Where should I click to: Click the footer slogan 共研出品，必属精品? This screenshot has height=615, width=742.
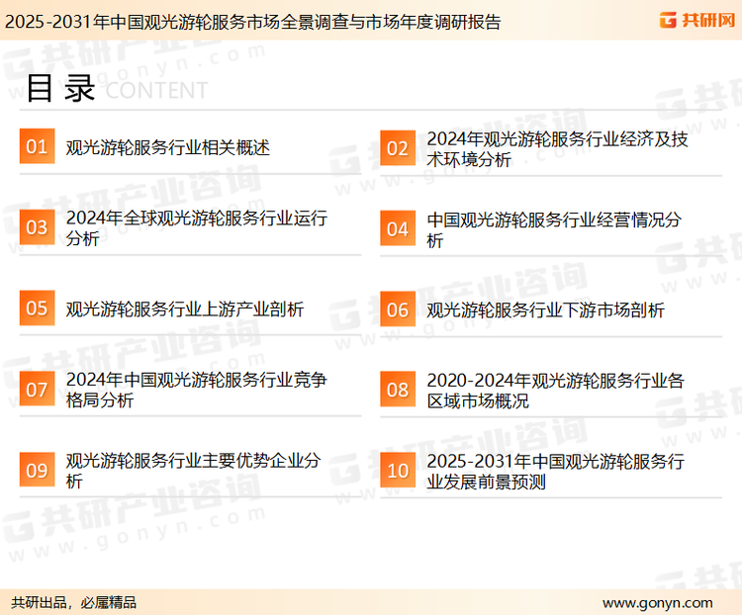[74, 603]
